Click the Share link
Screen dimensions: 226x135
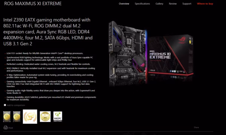tap(196, 127)
